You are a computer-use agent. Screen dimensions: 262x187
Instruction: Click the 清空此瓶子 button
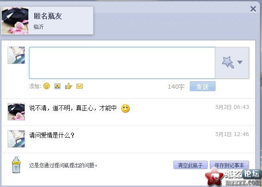[191, 165]
